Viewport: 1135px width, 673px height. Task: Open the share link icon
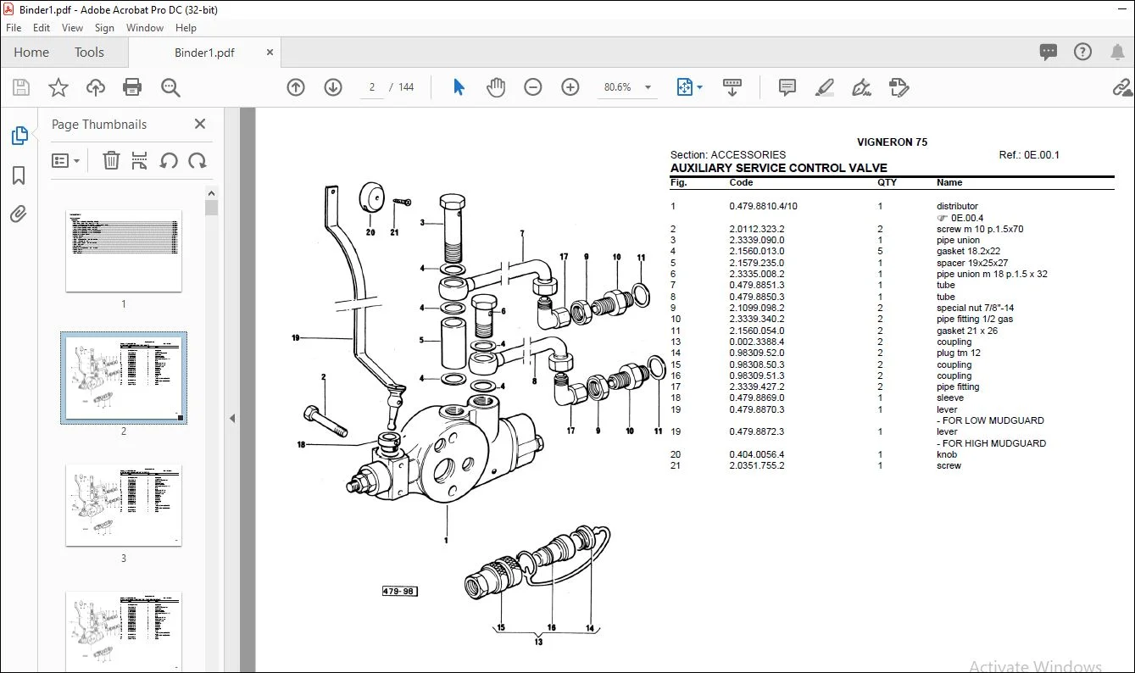coord(1122,87)
